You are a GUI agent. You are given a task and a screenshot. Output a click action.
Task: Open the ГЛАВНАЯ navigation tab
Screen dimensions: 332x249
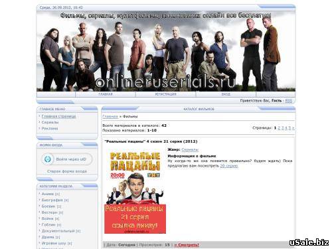pyautogui.click(x=106, y=94)
